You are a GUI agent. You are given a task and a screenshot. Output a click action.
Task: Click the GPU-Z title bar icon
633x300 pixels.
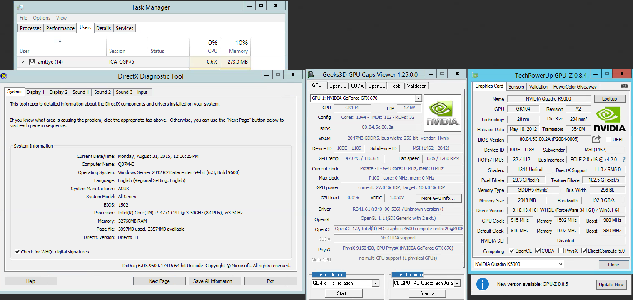coord(475,75)
